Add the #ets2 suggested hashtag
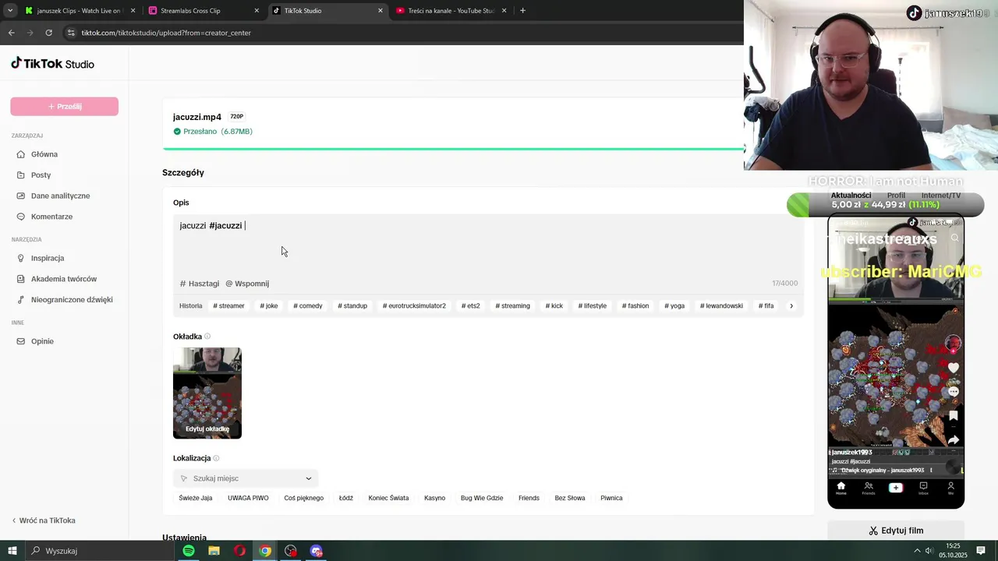998x561 pixels. 470,305
